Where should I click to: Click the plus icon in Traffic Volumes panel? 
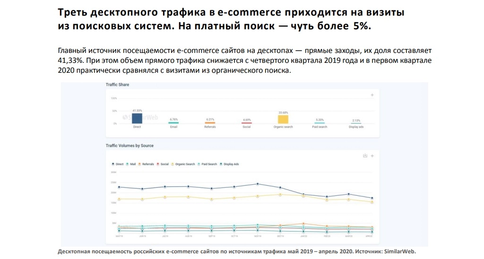(x=372, y=156)
